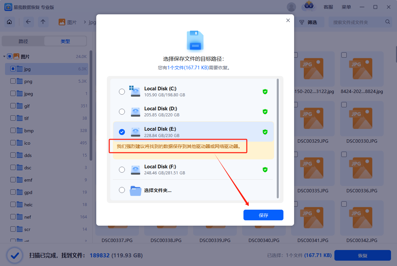Check the heic folder checkbox

[x=13, y=204]
